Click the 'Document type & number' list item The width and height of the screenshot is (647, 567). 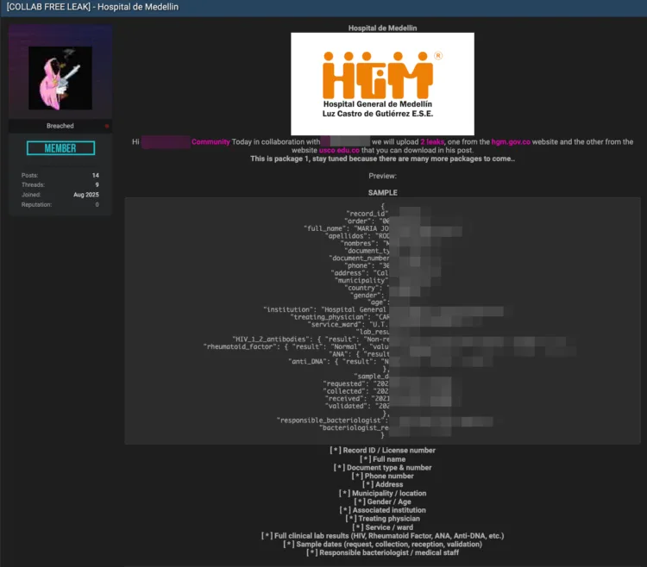(x=382, y=468)
